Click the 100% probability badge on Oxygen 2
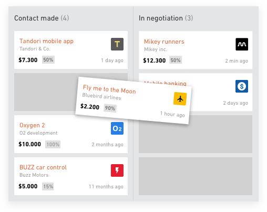Viewport: 267px width, 212px height. click(x=53, y=144)
